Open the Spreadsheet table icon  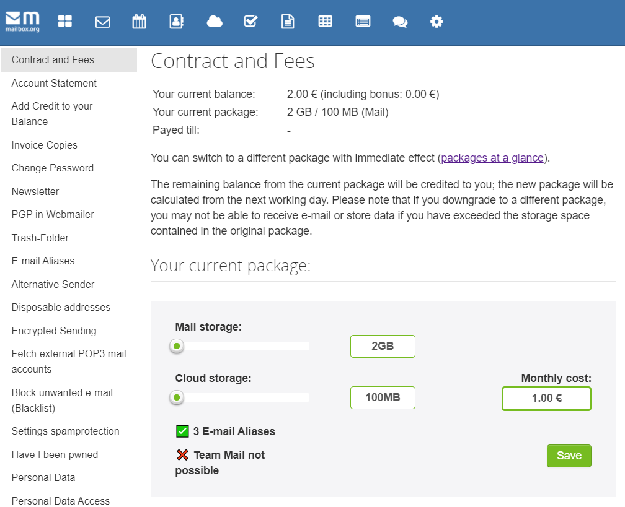point(325,22)
